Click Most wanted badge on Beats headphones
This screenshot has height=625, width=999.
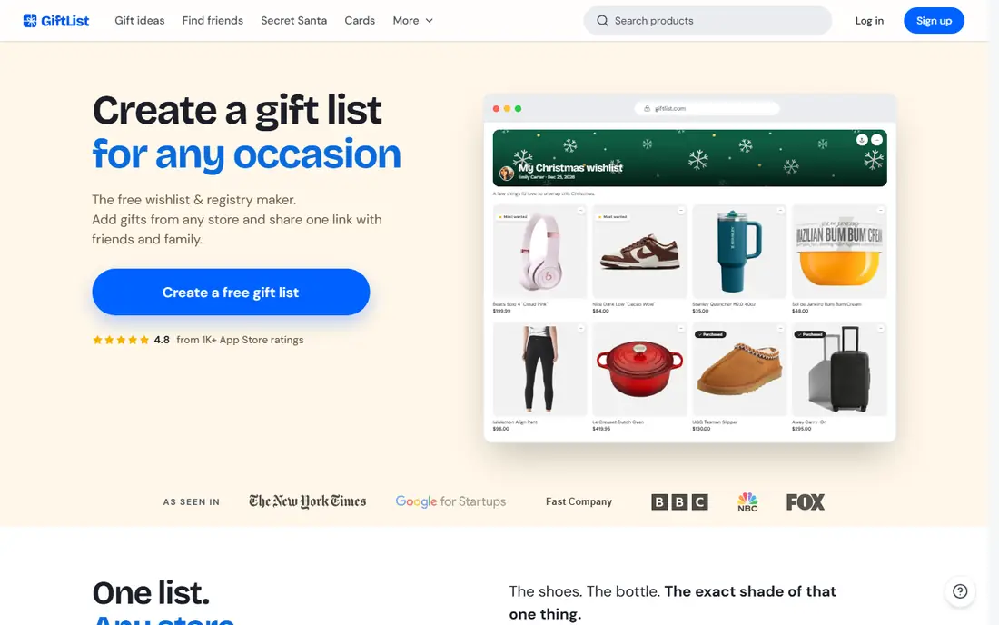pos(513,216)
